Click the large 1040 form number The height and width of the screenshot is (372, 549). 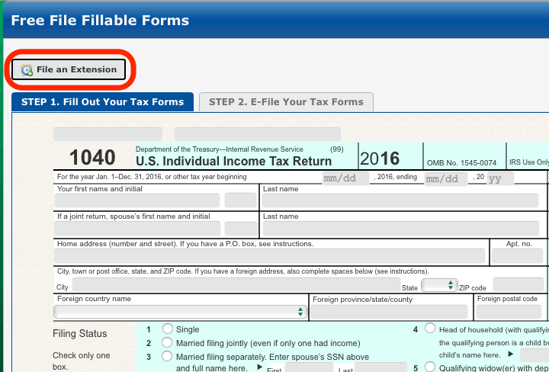point(92,157)
